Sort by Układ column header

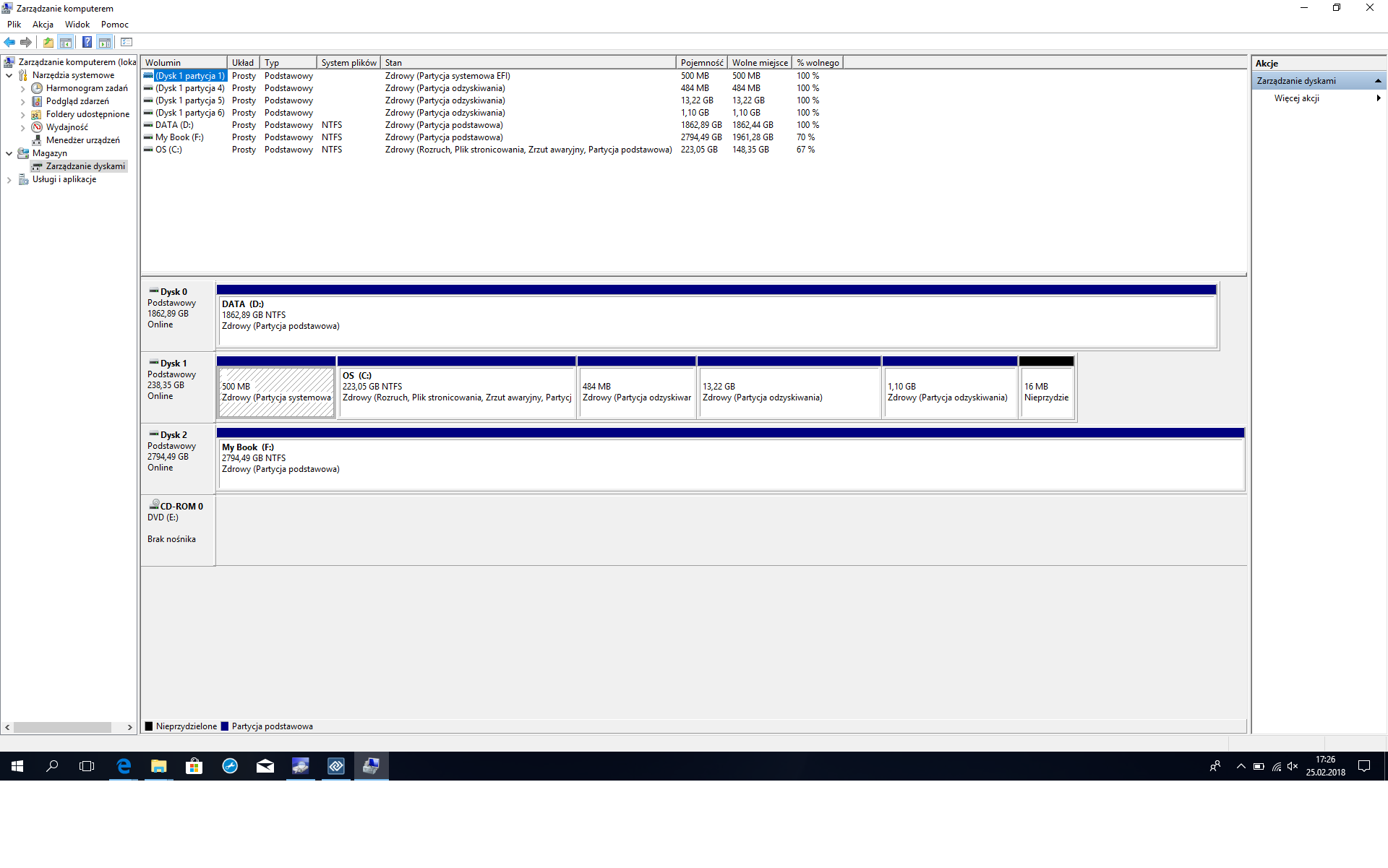244,63
